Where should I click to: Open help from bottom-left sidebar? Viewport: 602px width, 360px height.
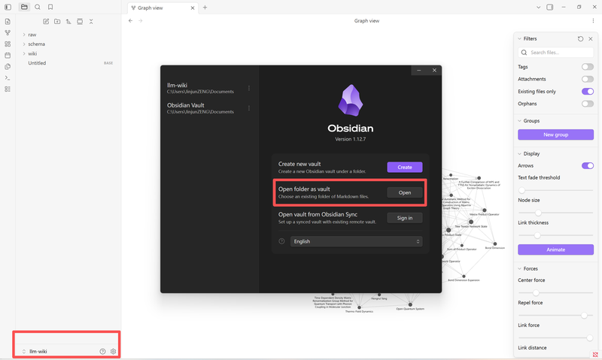tap(102, 351)
